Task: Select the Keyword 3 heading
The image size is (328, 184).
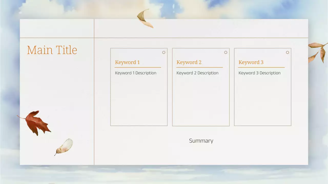Action: point(251,62)
